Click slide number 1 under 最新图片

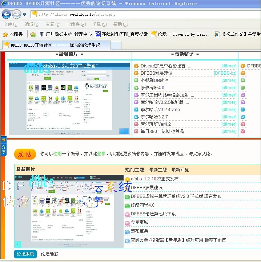tap(18, 245)
